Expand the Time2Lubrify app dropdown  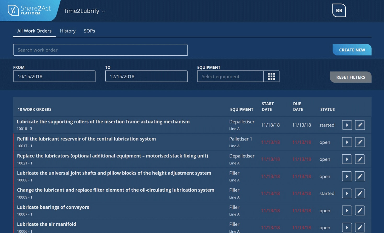point(84,11)
